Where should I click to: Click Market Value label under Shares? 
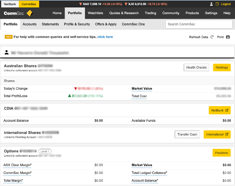(142, 88)
